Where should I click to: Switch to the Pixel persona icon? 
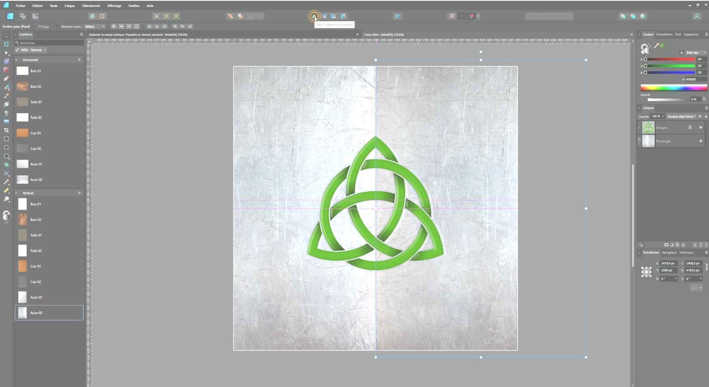(23, 16)
